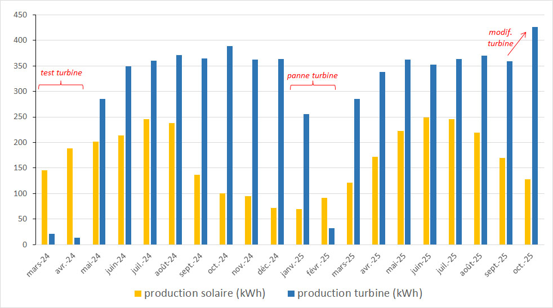The image size is (553, 308).
Task: Click the "panne turbine" red annotation text
Action: click(313, 75)
